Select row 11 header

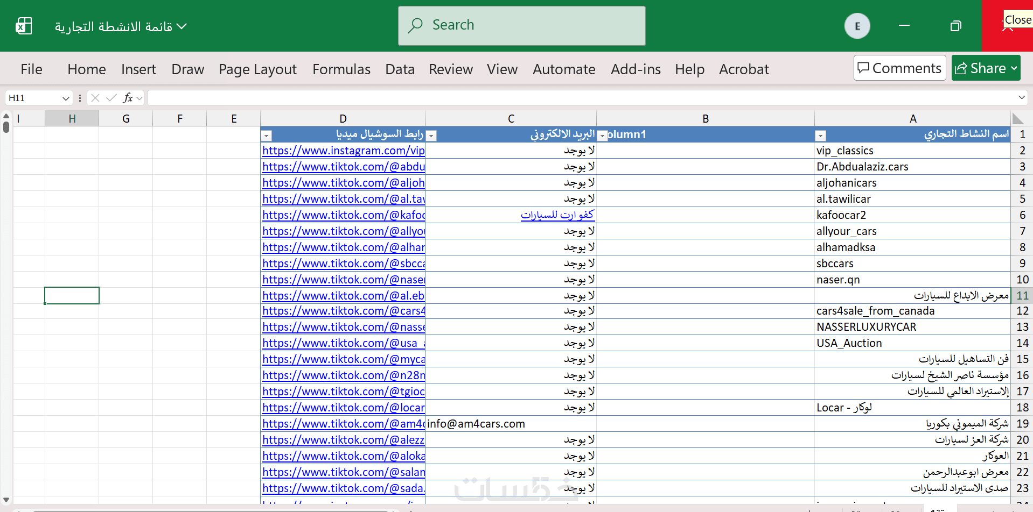(x=1022, y=296)
